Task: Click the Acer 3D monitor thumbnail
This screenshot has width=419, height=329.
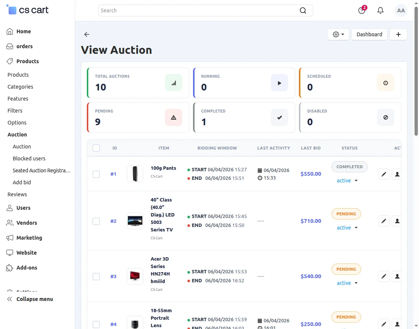Action: 135,276
